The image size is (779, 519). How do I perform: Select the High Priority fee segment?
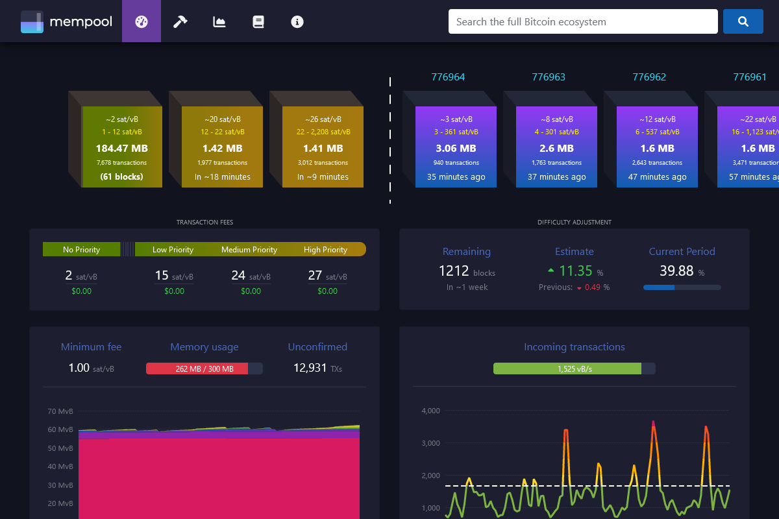click(325, 249)
